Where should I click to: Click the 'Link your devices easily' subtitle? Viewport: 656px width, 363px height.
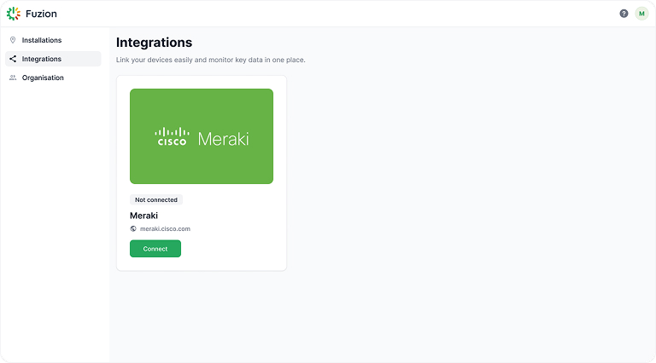click(x=210, y=60)
